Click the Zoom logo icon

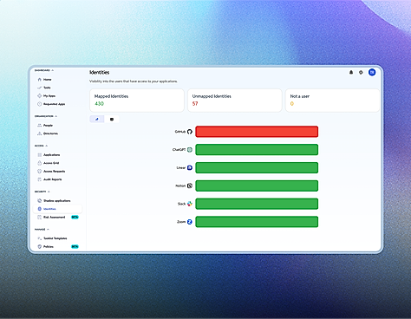tap(190, 222)
